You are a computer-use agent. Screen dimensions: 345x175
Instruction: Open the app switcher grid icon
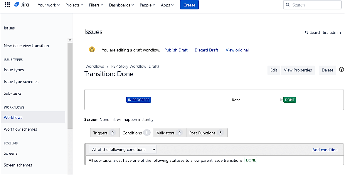coord(7,5)
